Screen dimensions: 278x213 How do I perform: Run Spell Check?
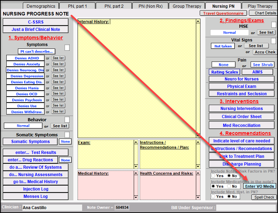click(264, 197)
